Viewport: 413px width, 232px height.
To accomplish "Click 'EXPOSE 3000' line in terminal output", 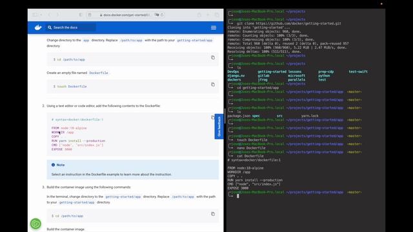I will (x=238, y=188).
